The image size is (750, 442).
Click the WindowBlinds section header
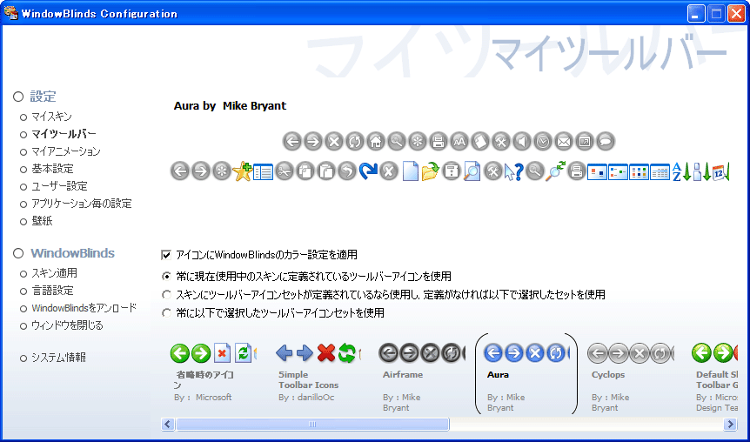coord(73,253)
